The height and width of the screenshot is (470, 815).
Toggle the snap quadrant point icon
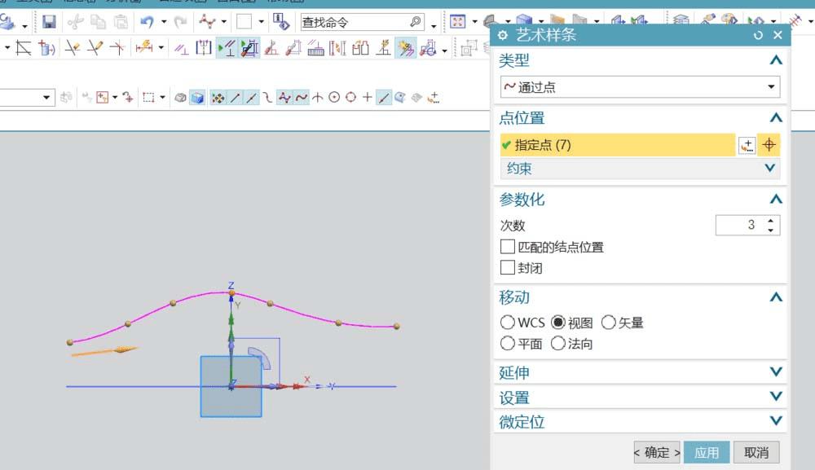tap(350, 97)
